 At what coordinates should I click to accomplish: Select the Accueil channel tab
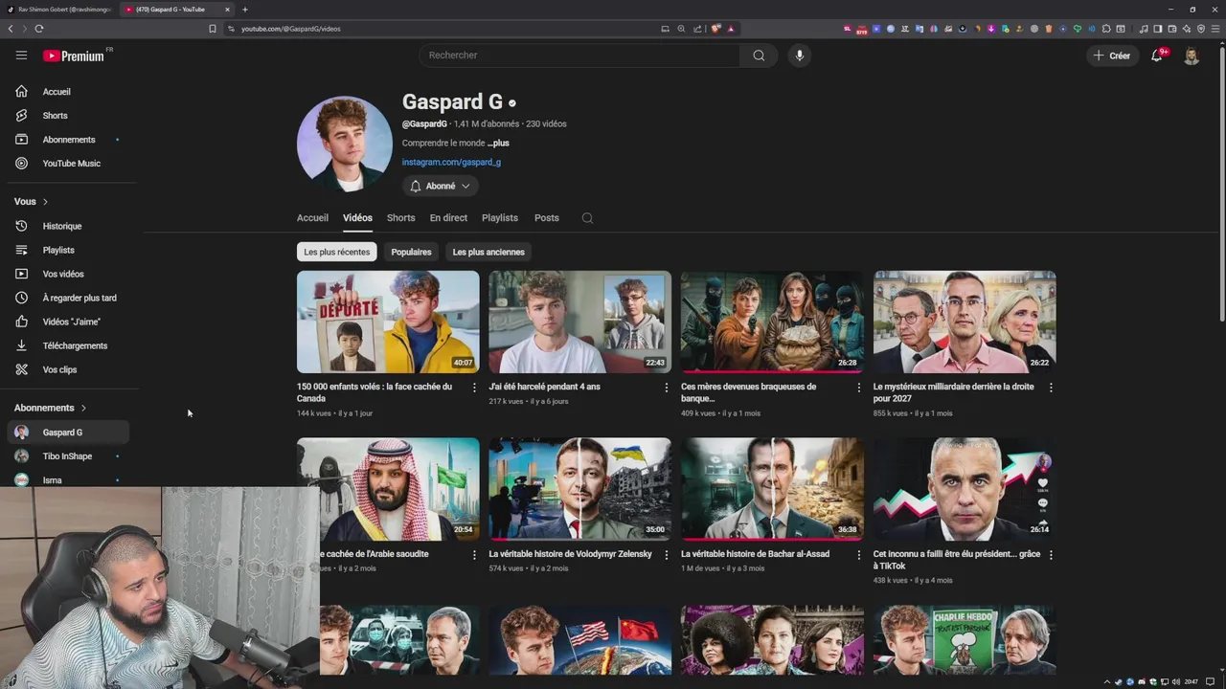coord(312,218)
